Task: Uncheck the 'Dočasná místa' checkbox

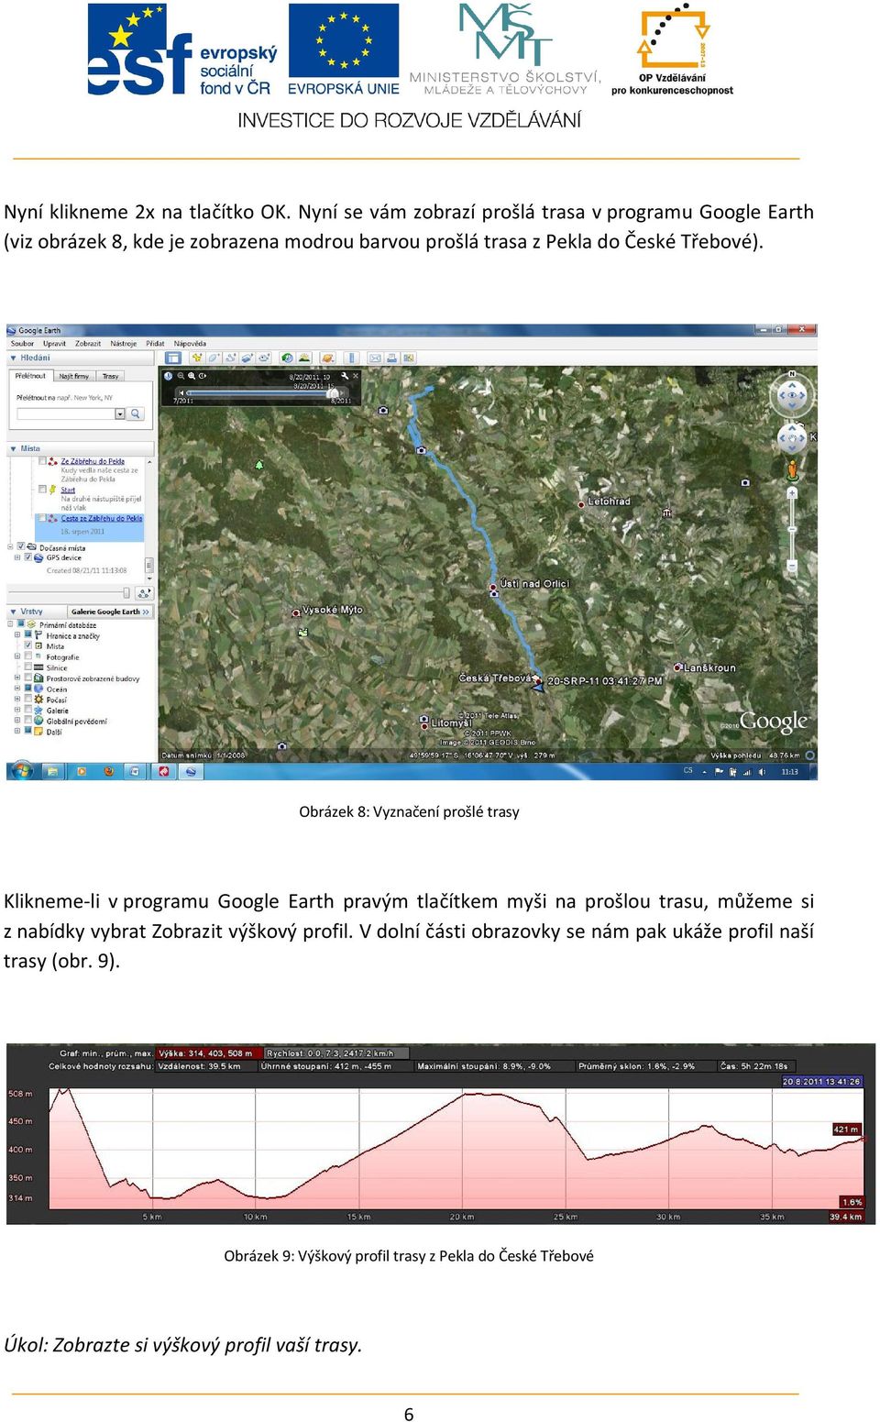Action: (21, 546)
